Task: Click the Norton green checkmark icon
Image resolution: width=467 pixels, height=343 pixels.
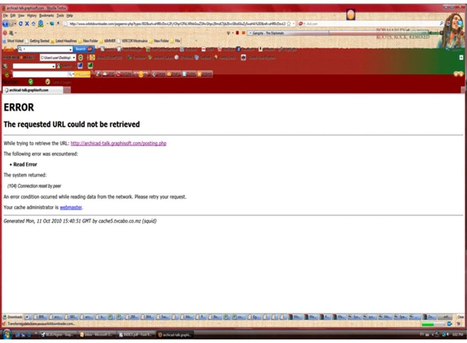Action: point(31,82)
